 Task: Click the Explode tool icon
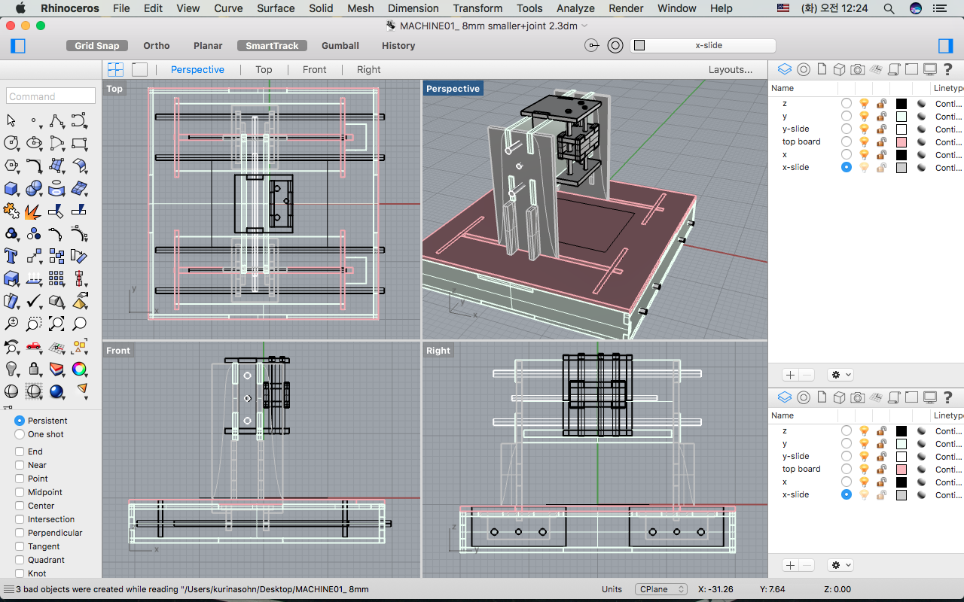[34, 211]
